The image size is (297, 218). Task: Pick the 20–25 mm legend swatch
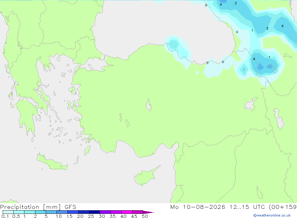click(84, 212)
